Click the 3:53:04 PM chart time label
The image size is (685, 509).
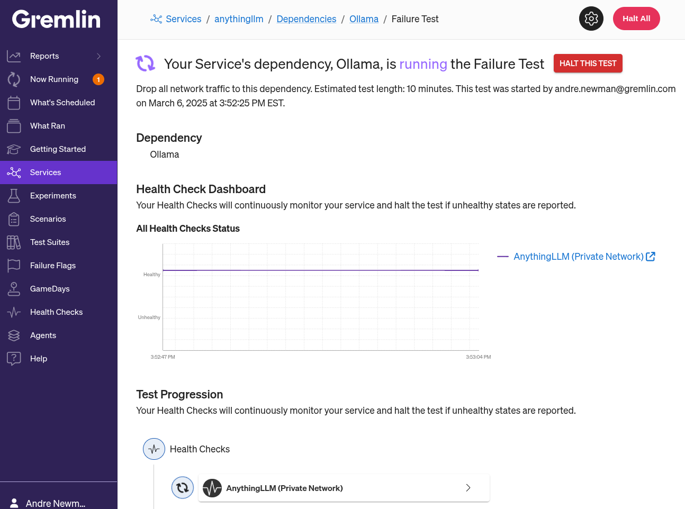[479, 357]
